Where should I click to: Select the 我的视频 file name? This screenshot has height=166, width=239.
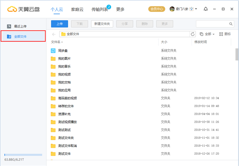coord(64,74)
